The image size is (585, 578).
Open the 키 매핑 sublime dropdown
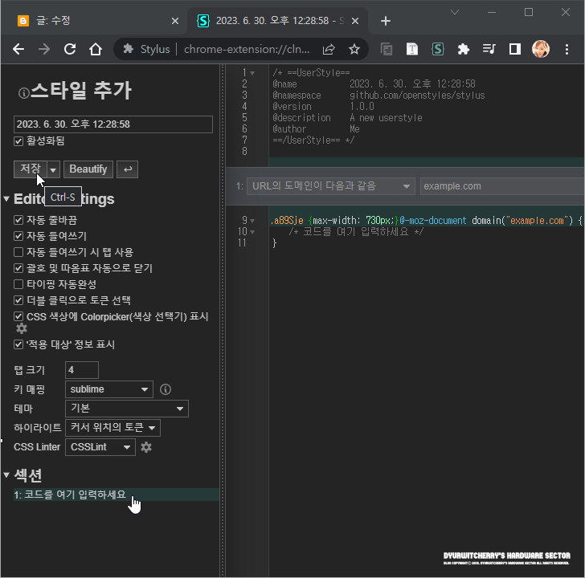[109, 389]
